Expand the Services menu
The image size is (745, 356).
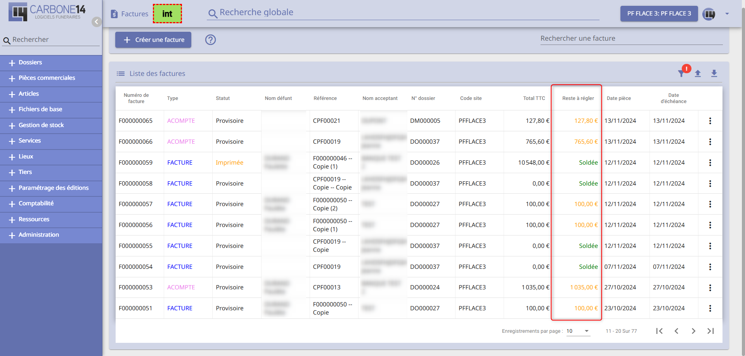51,141
